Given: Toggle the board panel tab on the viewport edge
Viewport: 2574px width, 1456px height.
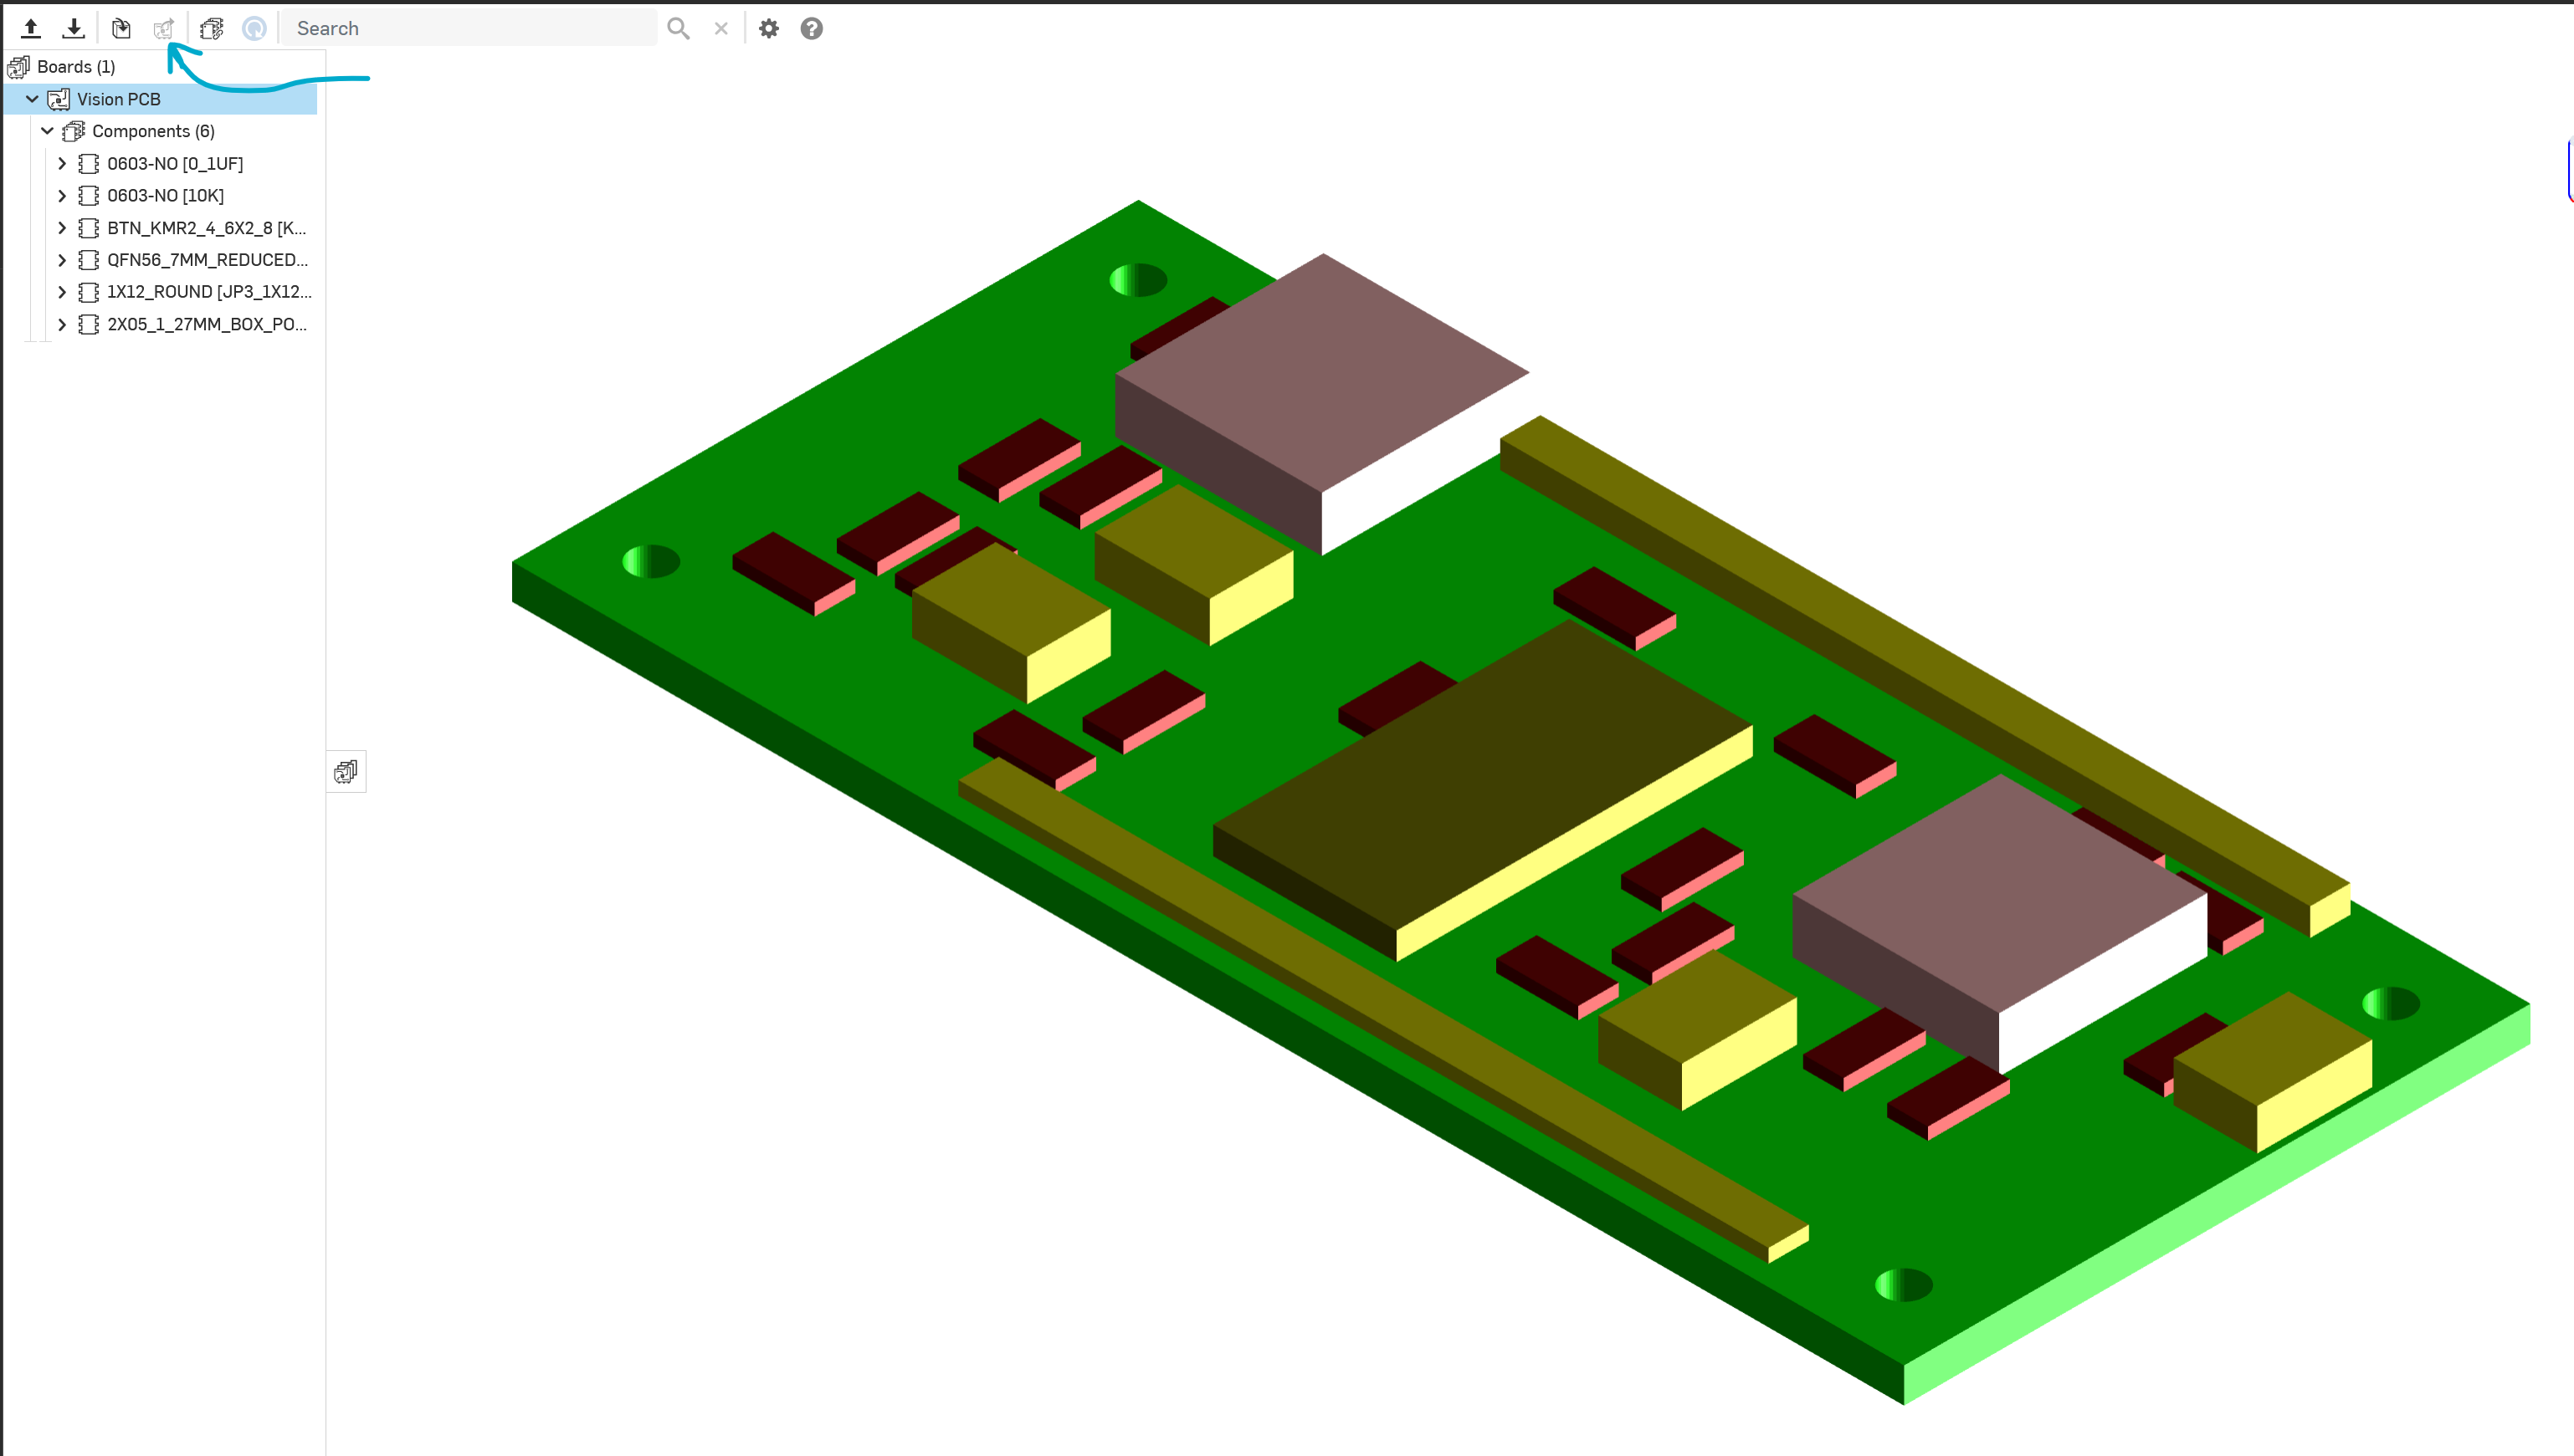Looking at the screenshot, I should [x=346, y=771].
